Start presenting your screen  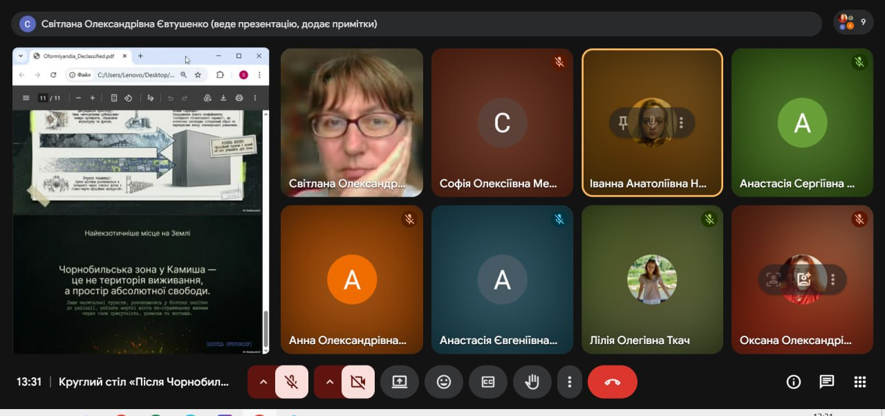(399, 382)
